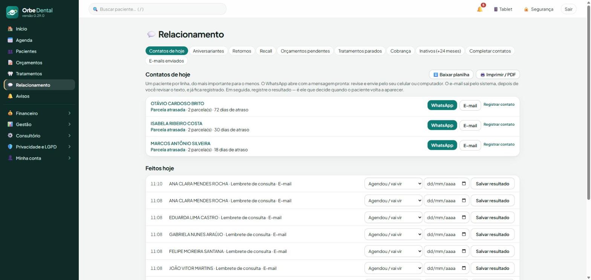Screen dimensions: 591x280
Task: Click the Buscar paciente search field
Action: pos(158,9)
